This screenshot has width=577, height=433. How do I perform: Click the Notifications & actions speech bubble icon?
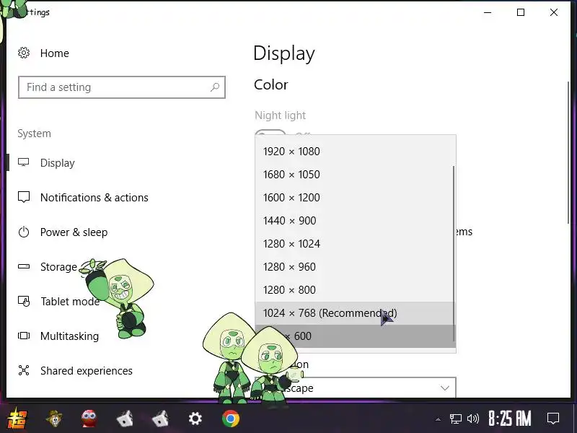point(24,197)
